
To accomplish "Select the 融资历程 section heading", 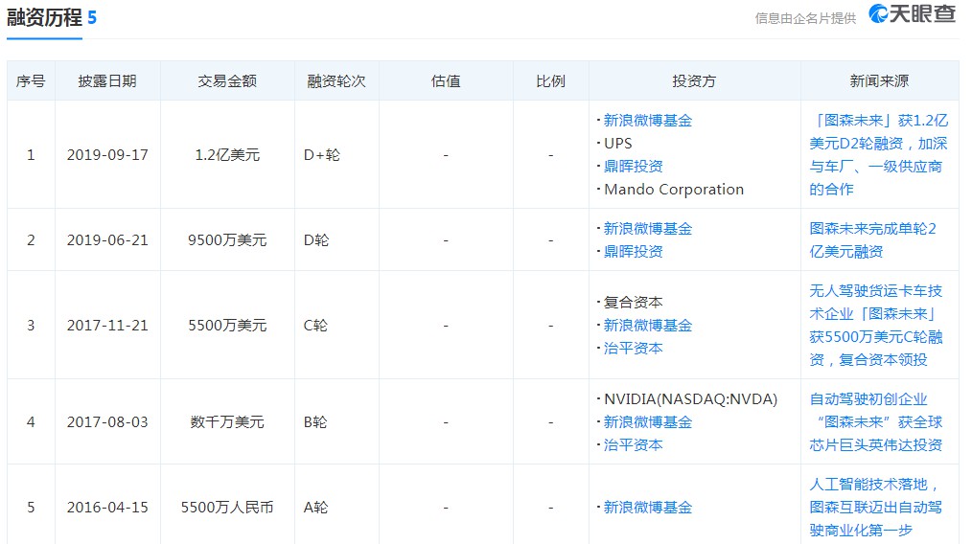I will coord(44,17).
